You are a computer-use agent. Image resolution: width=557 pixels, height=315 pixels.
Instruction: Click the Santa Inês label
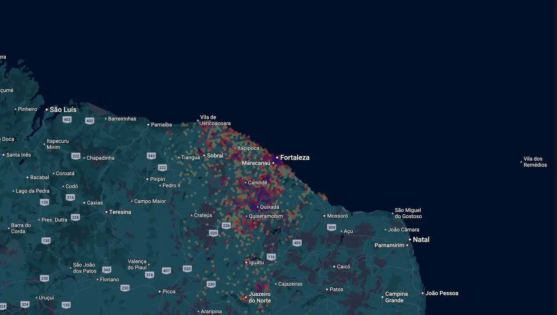pos(18,155)
